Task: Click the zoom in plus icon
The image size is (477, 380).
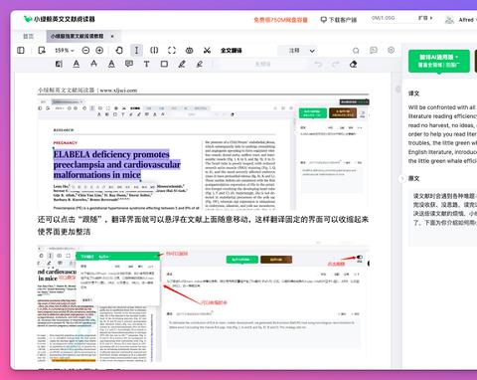Action: coord(99,51)
